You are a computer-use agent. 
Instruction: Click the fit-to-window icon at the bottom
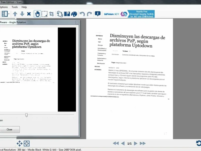coord(27,143)
